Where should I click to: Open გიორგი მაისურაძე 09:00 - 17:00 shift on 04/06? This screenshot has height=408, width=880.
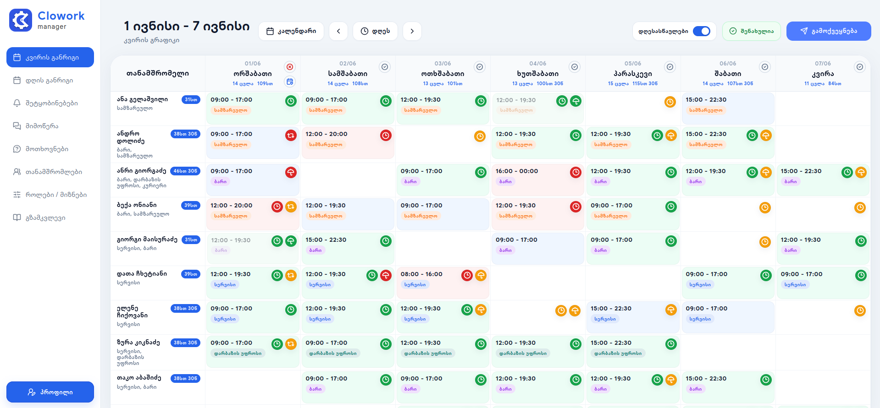click(x=537, y=248)
